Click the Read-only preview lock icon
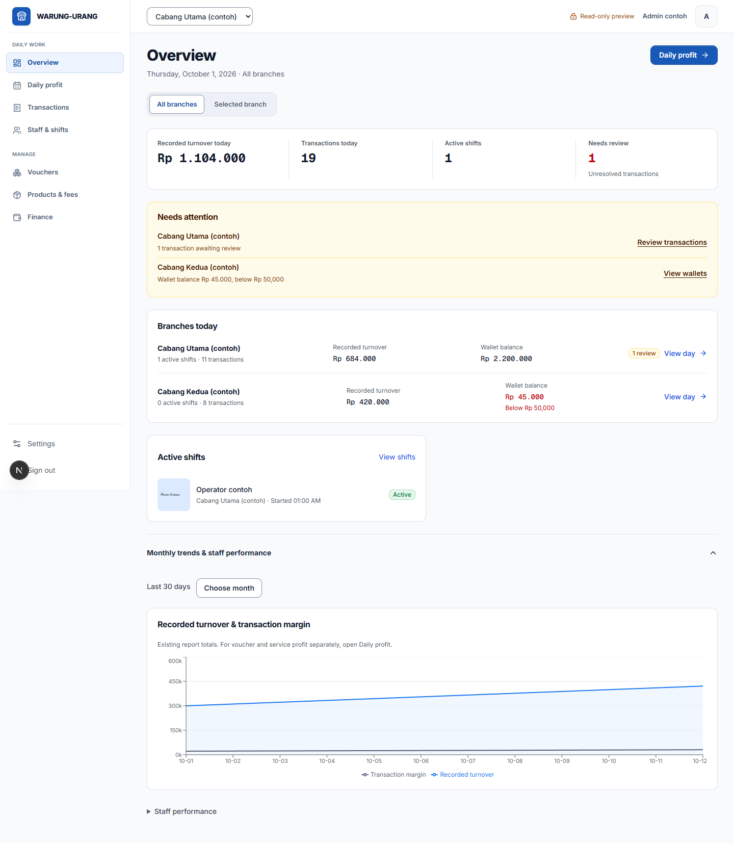The width and height of the screenshot is (734, 843). click(573, 16)
